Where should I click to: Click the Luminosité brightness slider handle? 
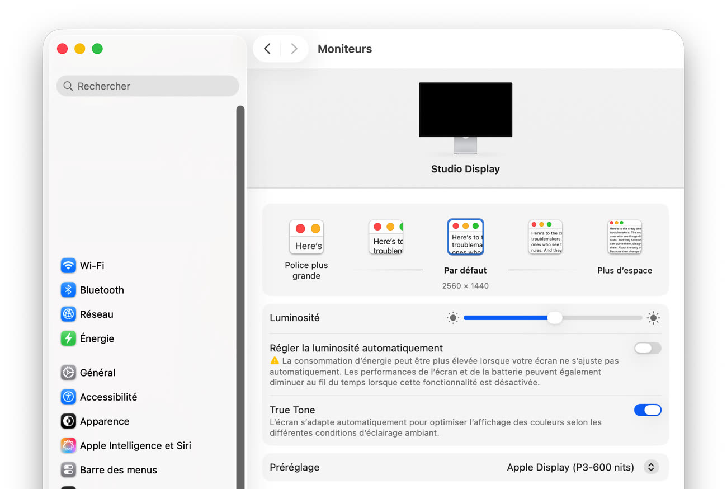555,318
